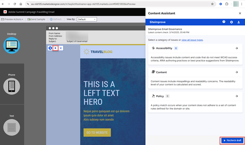Click the Policy count badge 0
Screen dimensions: 245x145
point(167,96)
